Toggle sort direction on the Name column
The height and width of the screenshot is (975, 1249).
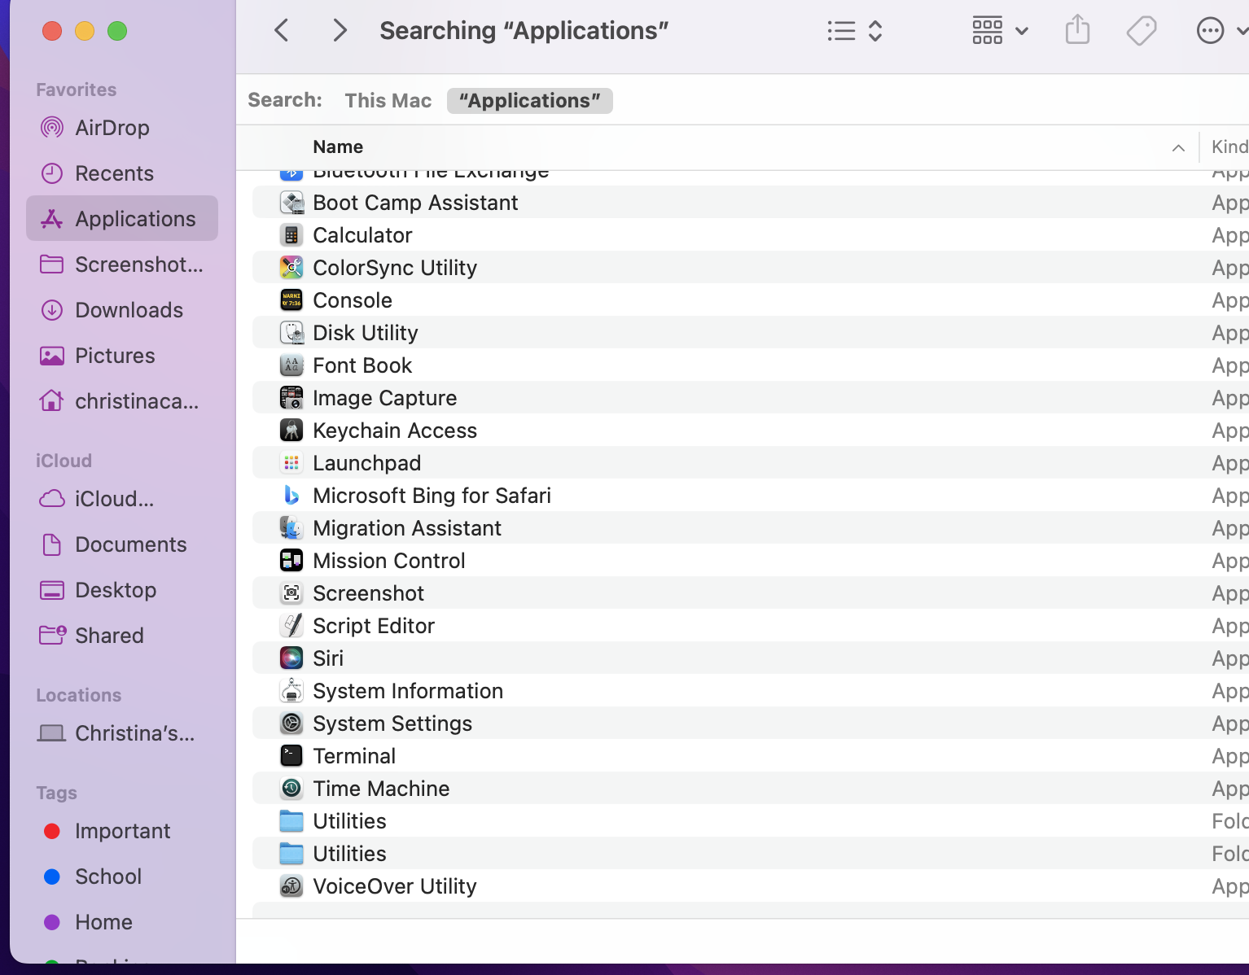coord(1178,147)
